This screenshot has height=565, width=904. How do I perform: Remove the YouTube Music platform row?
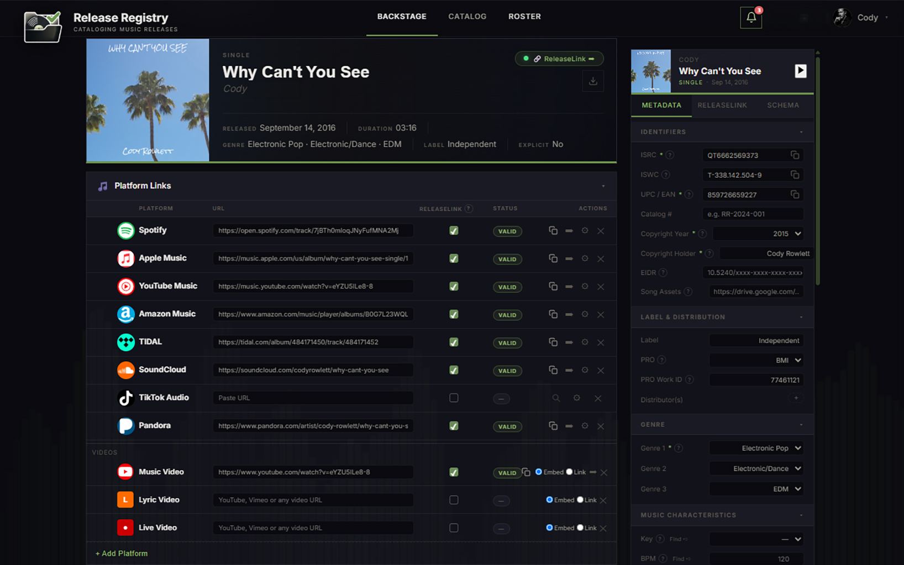point(601,287)
